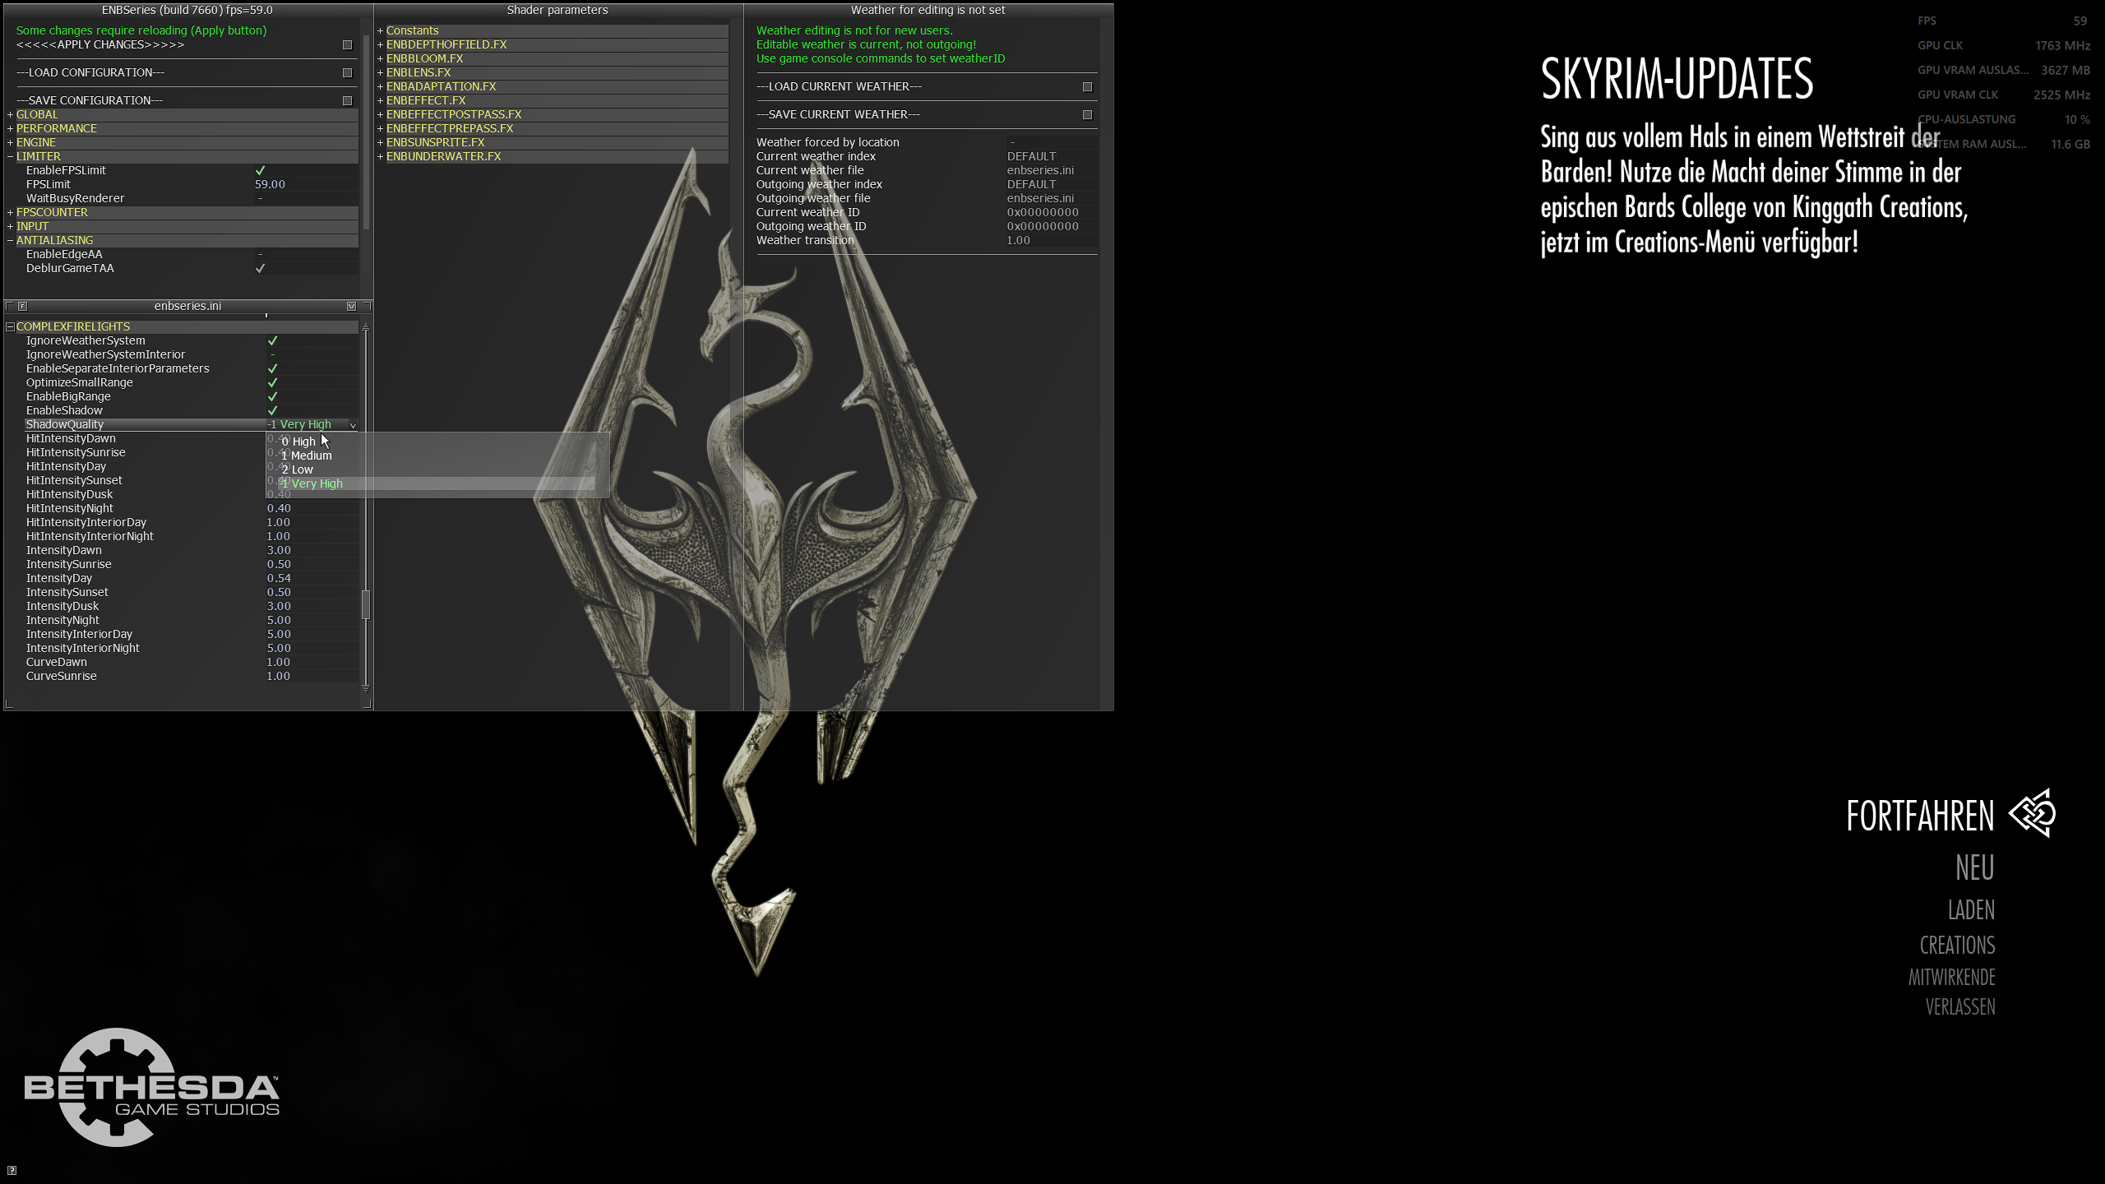The image size is (2105, 1184).
Task: Open the ShadowQuality dropdown arrow
Action: (353, 425)
